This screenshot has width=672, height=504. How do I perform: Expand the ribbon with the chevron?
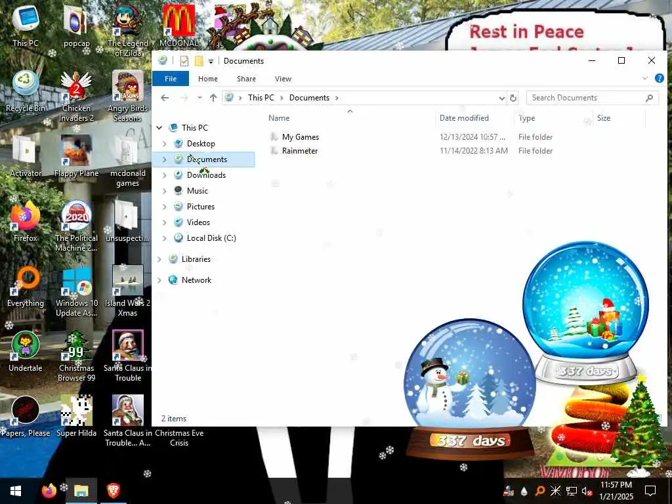click(x=645, y=78)
